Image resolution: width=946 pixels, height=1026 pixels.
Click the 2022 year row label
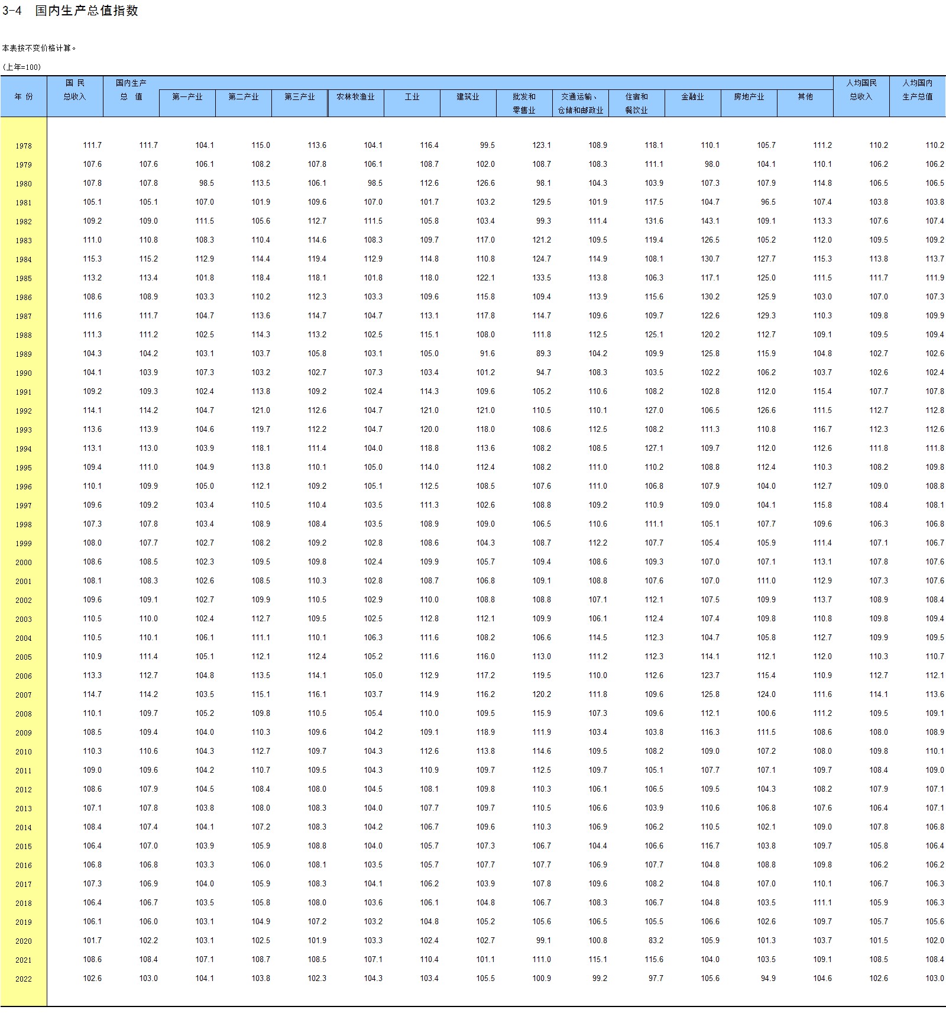click(24, 979)
